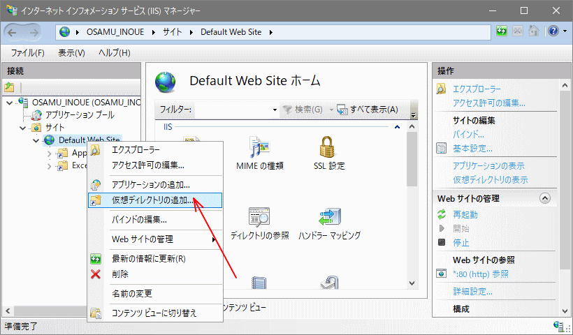Screen dimensions: 573x335
Task: Click the arrow after Default Web Site breadcrumb
Action: (271, 32)
